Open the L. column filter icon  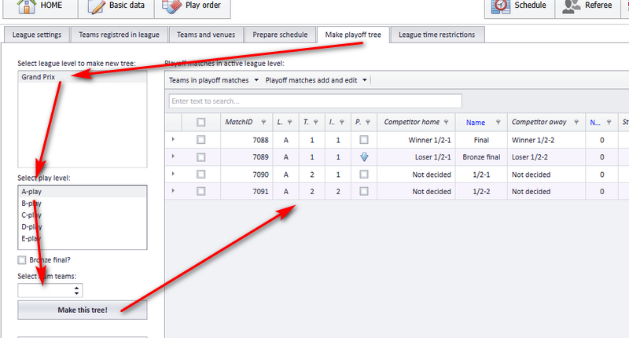coord(289,123)
